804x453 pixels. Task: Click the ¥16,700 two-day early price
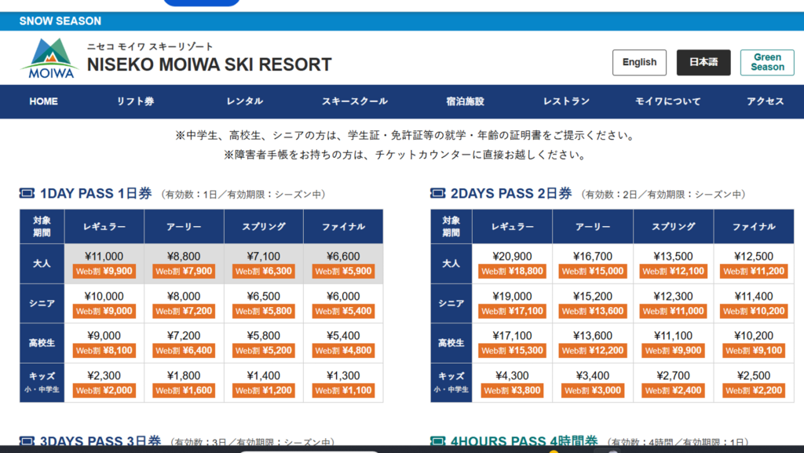coord(593,256)
